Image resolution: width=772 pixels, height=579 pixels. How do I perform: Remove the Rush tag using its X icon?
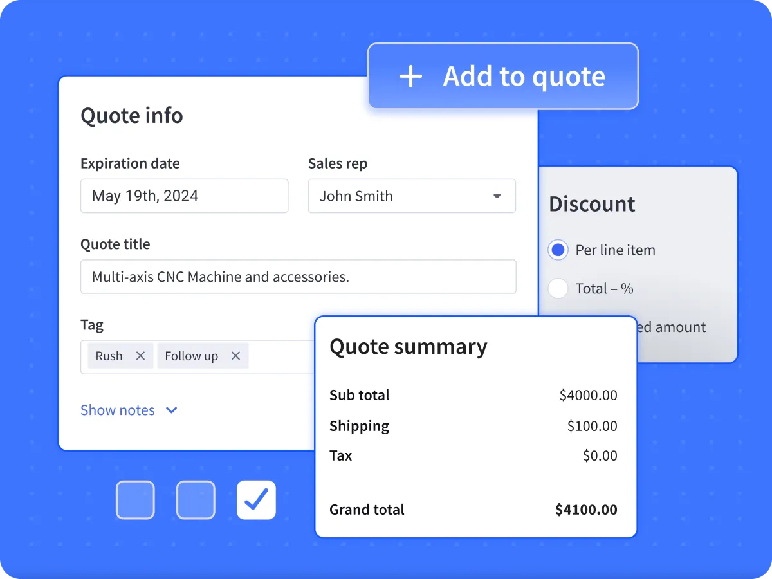click(x=140, y=355)
